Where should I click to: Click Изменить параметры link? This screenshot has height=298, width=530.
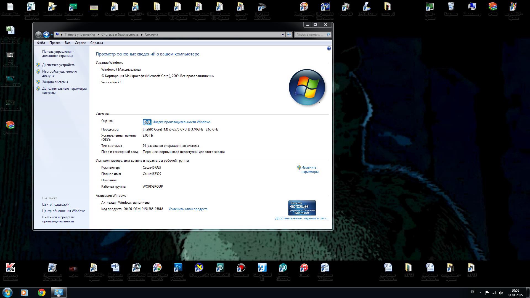[310, 169]
